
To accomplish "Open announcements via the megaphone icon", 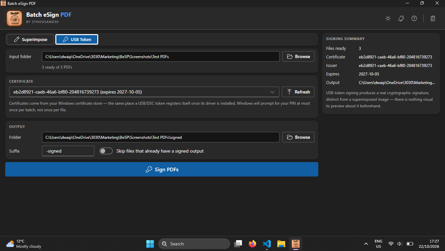I will click(401, 18).
